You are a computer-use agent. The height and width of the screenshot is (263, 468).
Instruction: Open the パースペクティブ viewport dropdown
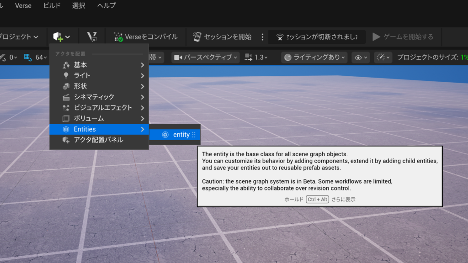[206, 57]
